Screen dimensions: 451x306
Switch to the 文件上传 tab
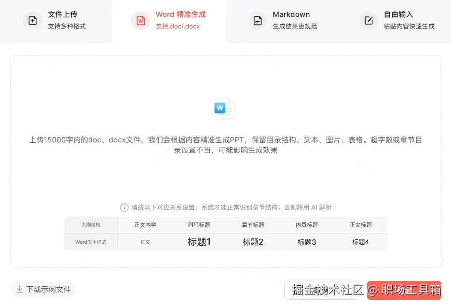(x=56, y=22)
